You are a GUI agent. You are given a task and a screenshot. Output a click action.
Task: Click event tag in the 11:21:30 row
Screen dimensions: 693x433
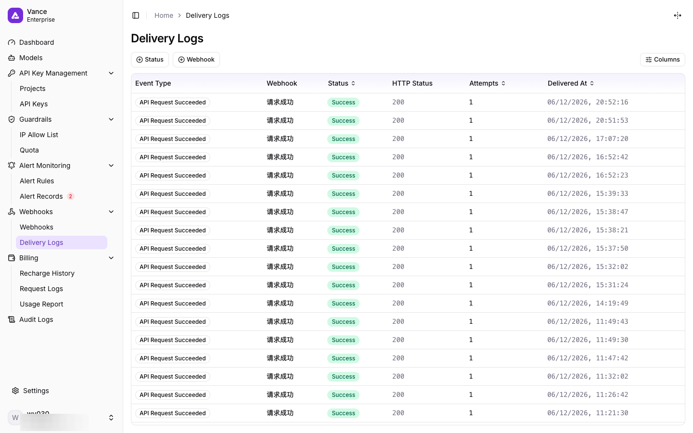click(173, 413)
